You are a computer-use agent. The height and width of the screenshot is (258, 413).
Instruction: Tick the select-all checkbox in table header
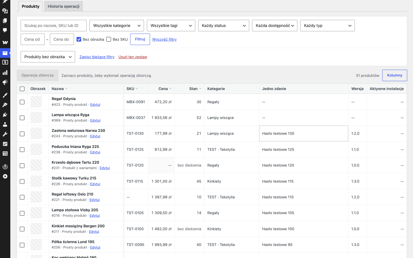coord(22,89)
